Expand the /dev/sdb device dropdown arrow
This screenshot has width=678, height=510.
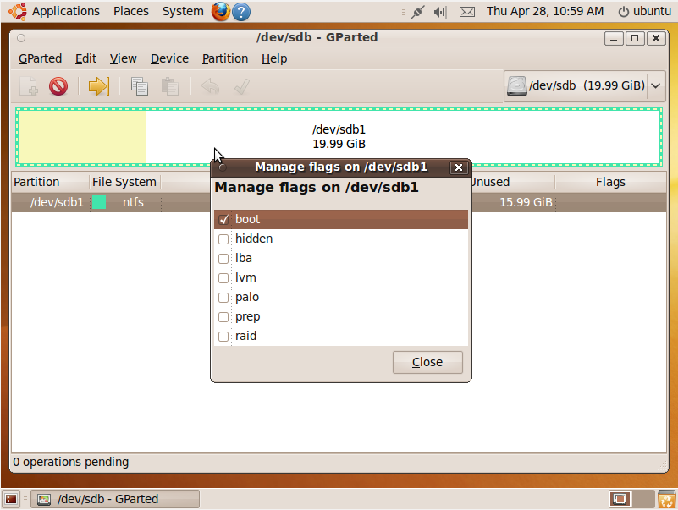coord(656,85)
